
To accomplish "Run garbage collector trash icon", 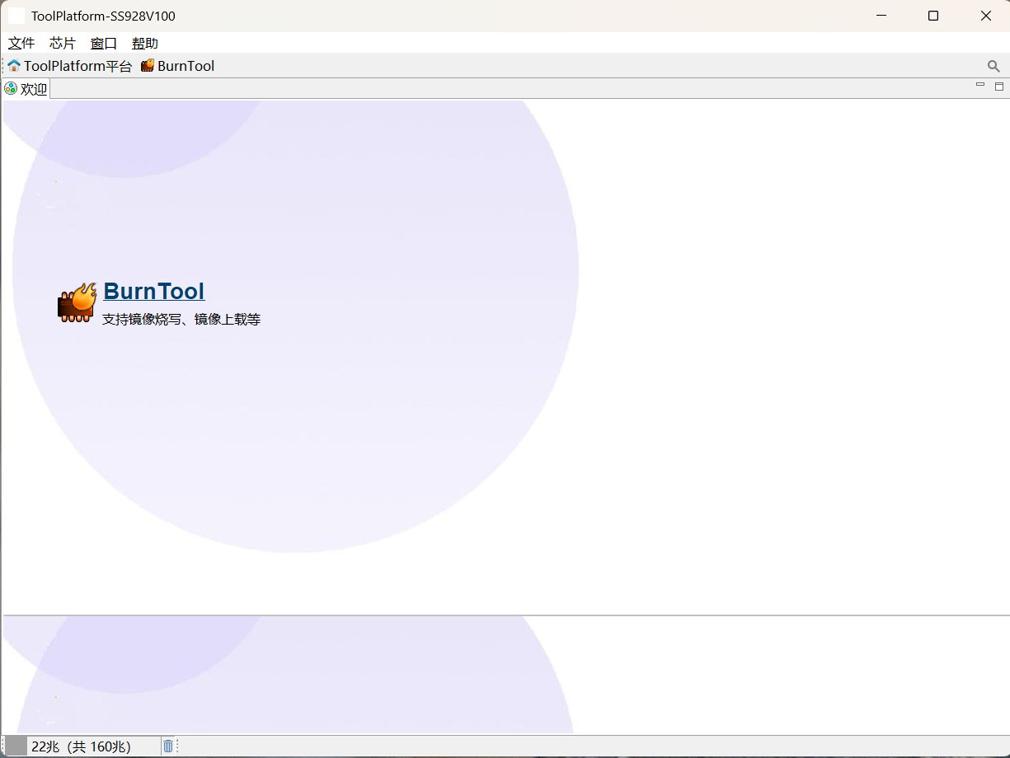I will tap(168, 746).
